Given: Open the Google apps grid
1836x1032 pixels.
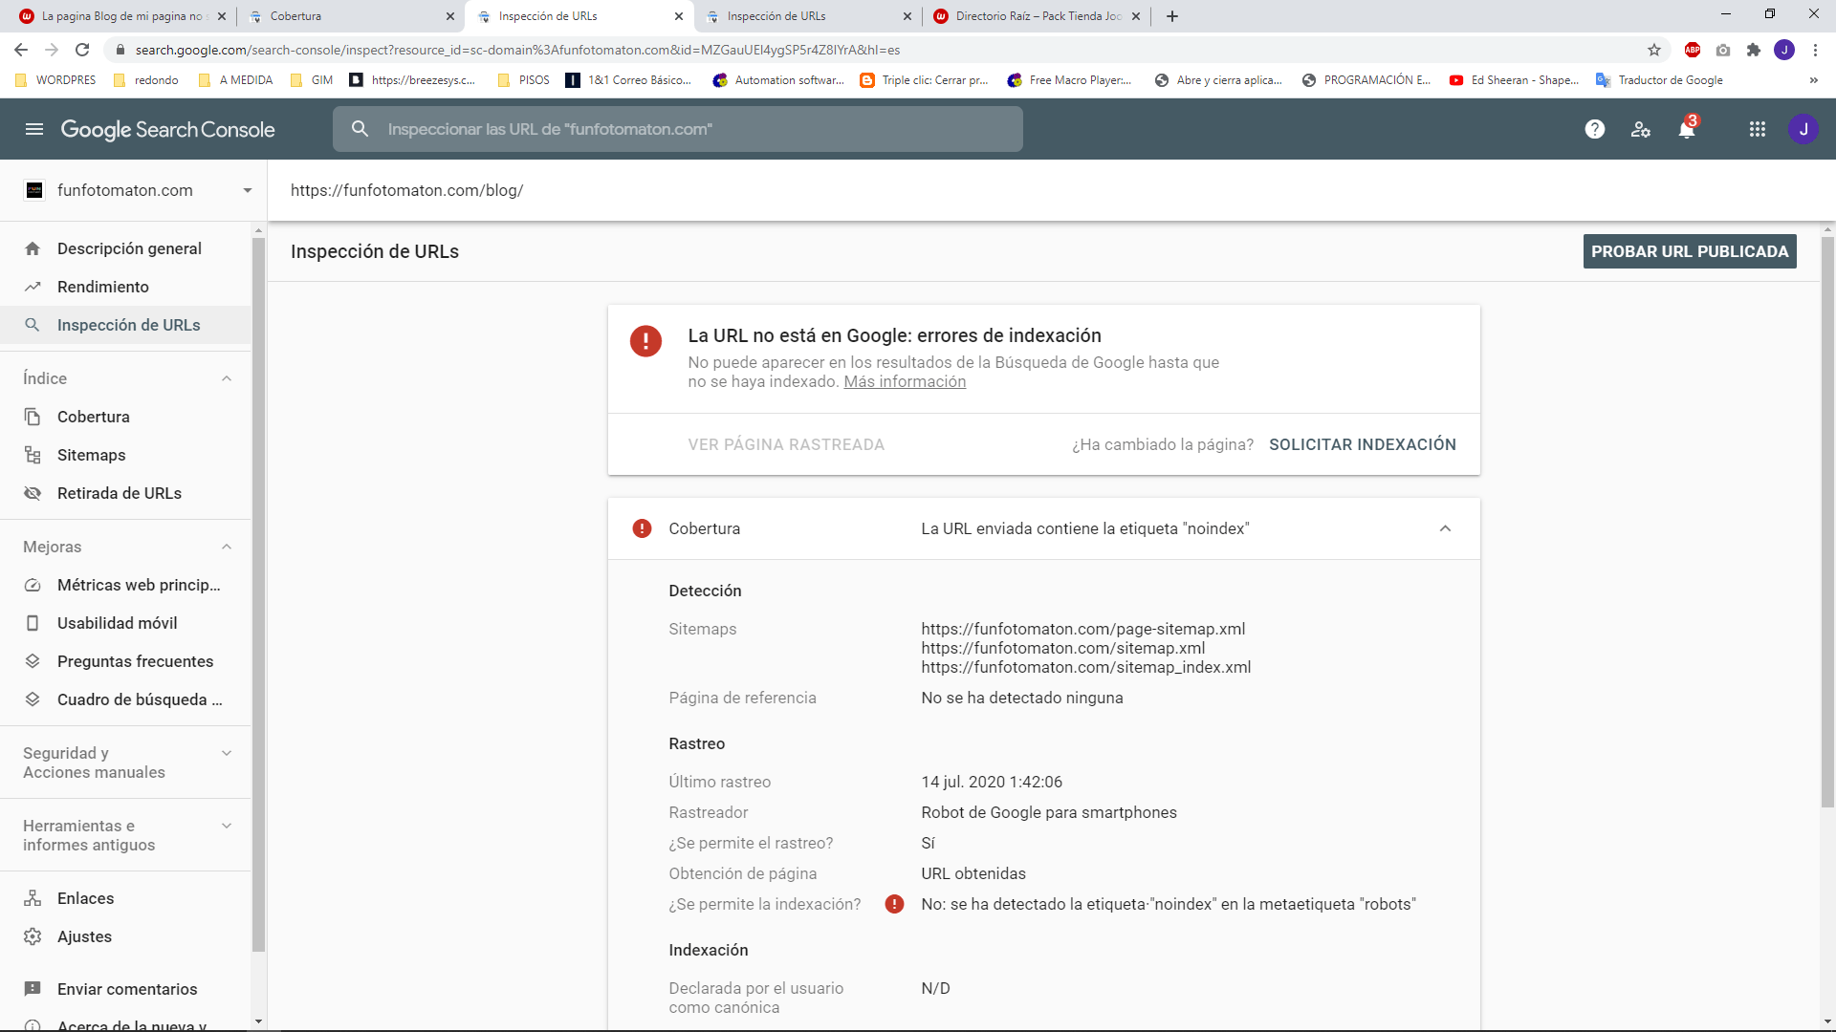Looking at the screenshot, I should 1758,129.
